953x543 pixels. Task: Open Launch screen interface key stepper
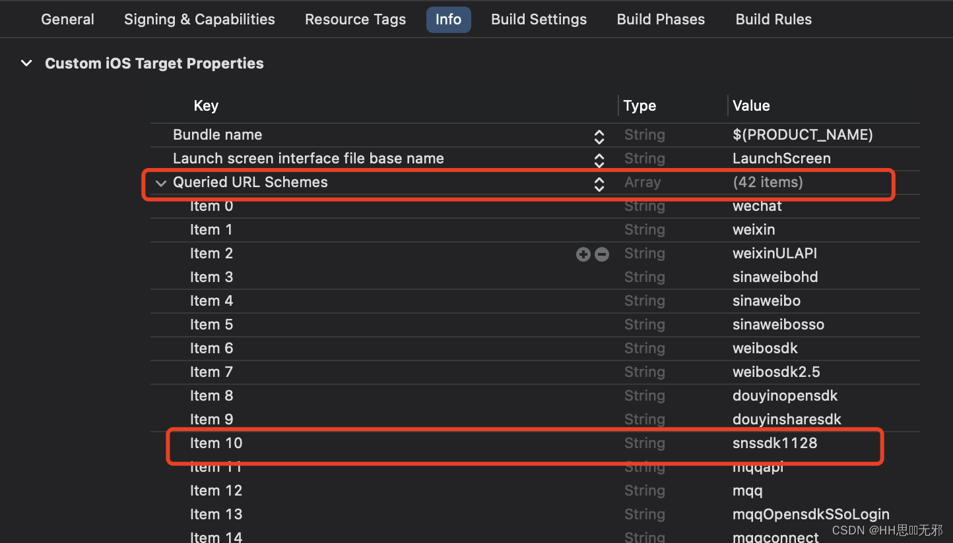click(x=599, y=159)
